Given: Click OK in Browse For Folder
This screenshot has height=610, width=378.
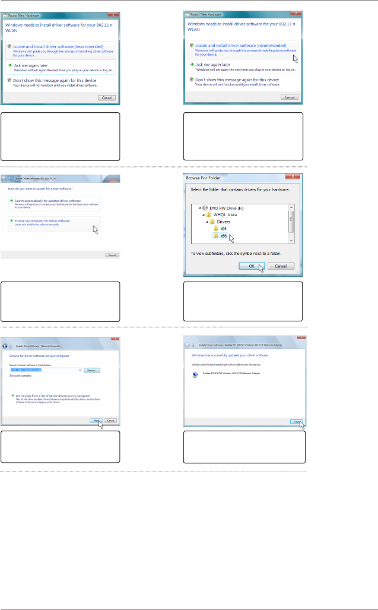Looking at the screenshot, I should pos(252,266).
